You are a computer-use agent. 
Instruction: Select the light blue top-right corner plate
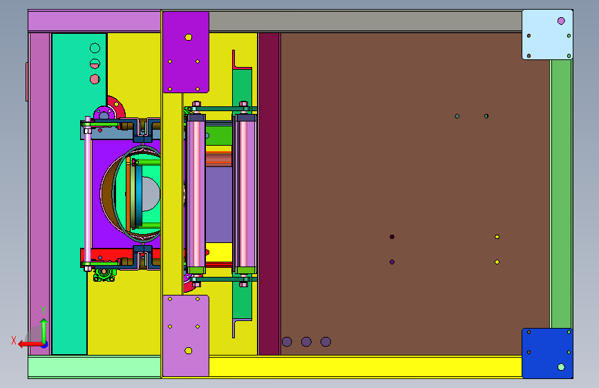(x=547, y=35)
